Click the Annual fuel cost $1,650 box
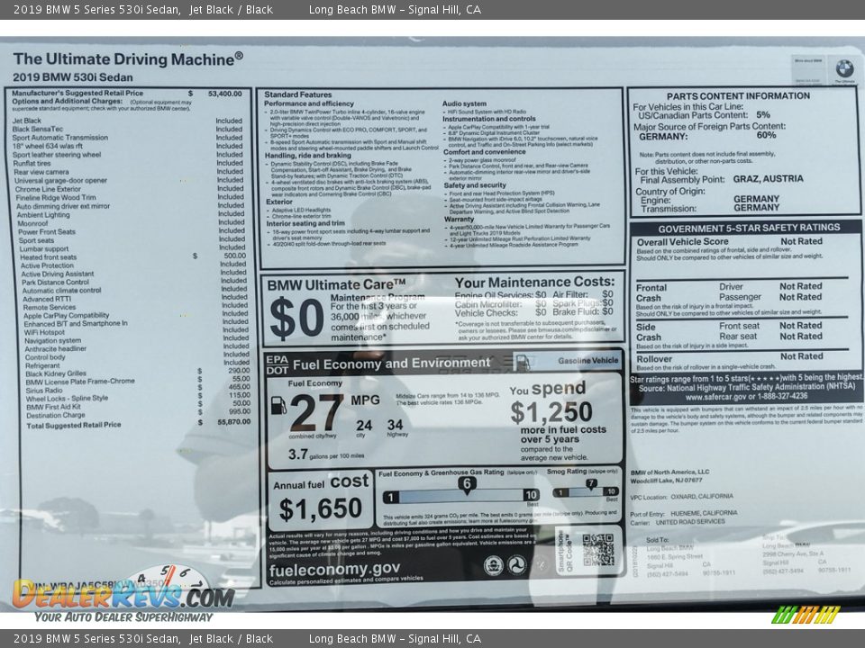 click(x=320, y=499)
